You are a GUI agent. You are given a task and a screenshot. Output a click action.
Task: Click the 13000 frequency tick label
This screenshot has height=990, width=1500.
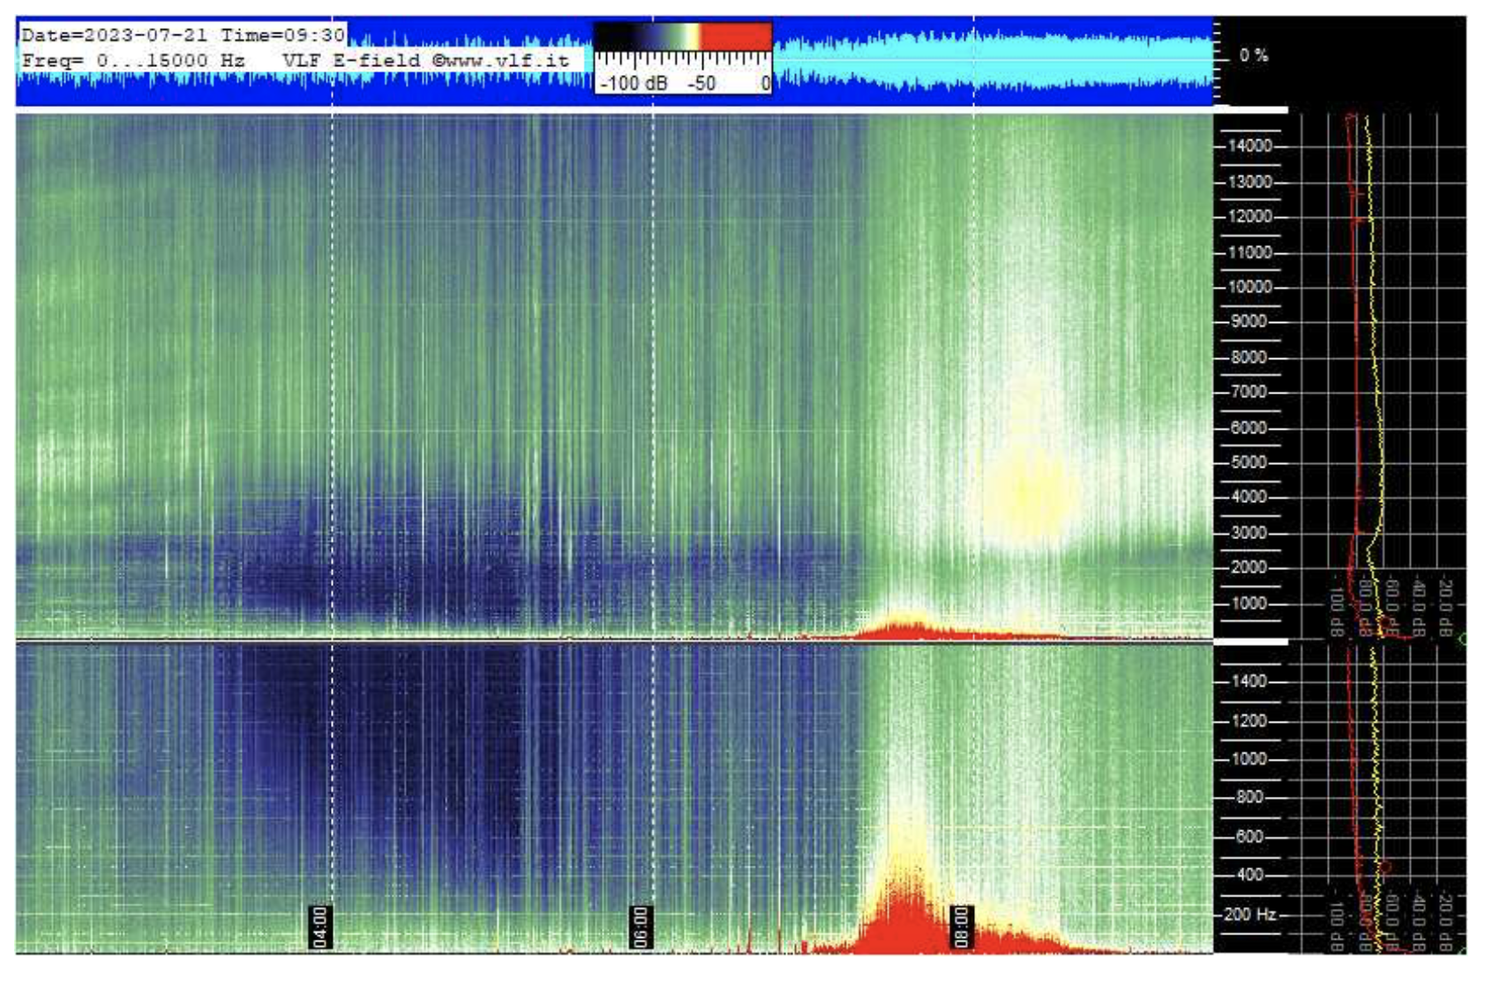pos(1250,183)
